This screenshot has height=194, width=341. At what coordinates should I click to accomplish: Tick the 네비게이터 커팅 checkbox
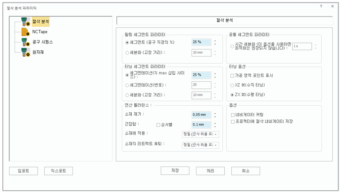tap(233, 115)
